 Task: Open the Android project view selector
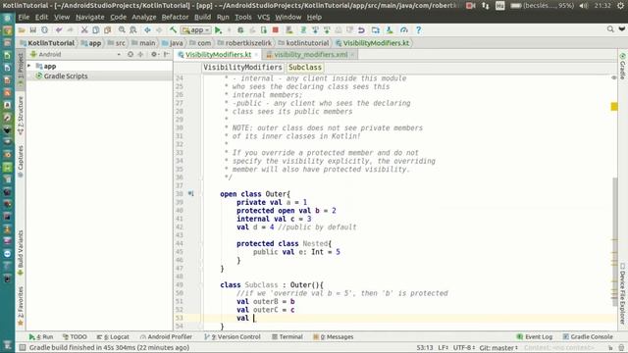point(76,54)
